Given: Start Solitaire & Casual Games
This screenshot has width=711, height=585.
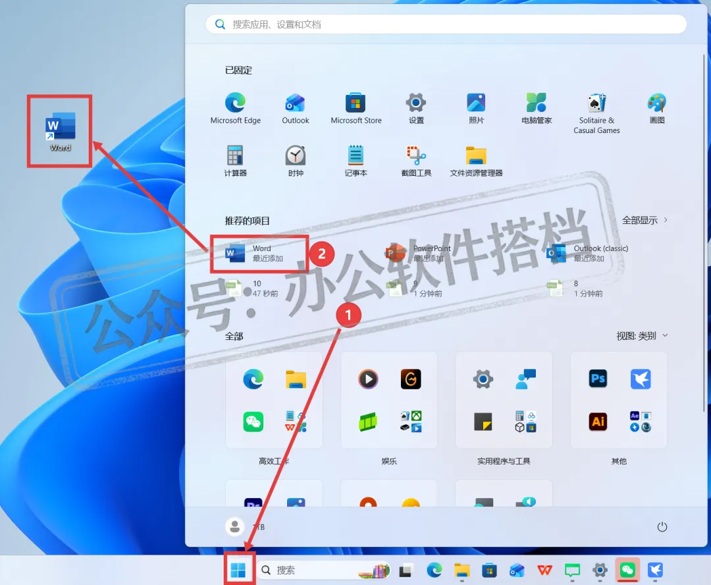Looking at the screenshot, I should click(x=596, y=113).
